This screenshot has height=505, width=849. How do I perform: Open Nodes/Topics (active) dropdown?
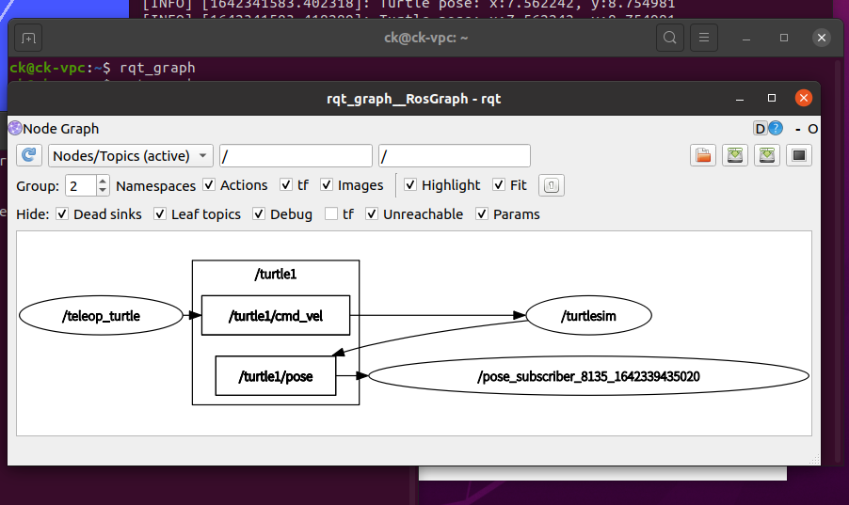131,156
